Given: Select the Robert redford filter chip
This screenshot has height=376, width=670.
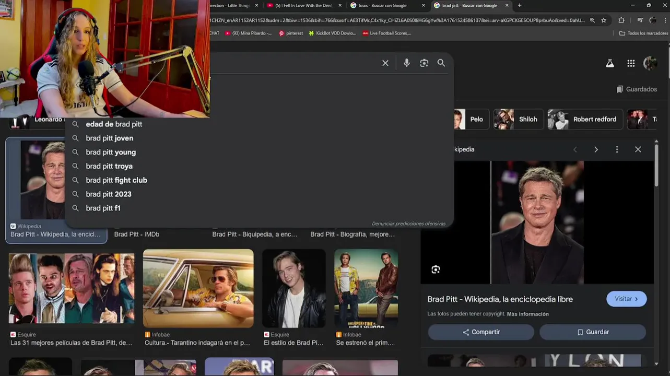Looking at the screenshot, I should click(x=585, y=119).
